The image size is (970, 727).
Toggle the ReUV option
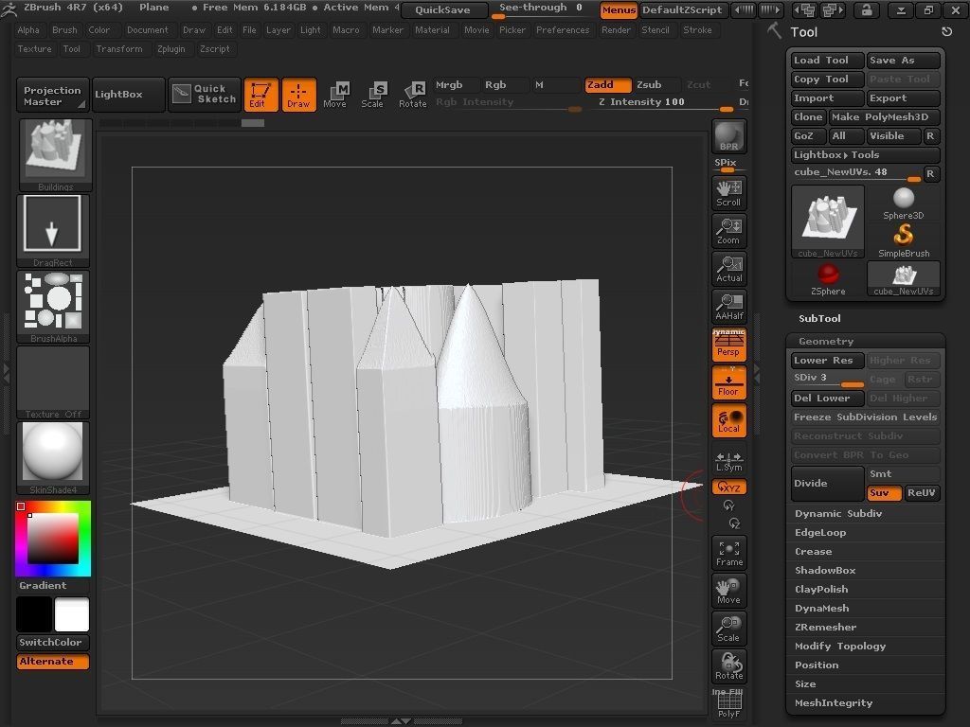click(x=922, y=492)
